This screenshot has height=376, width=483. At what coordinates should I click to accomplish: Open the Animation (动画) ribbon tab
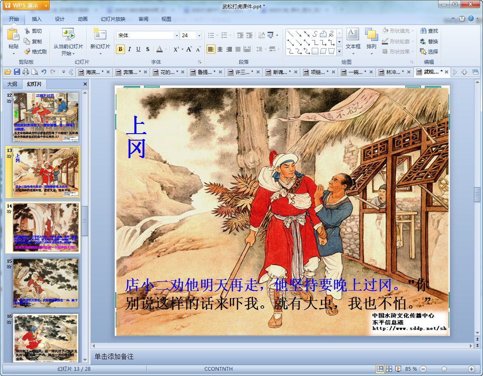(x=83, y=19)
